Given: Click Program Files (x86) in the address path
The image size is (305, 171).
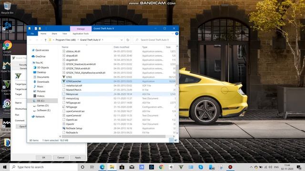Looking at the screenshot, I should (66, 40).
